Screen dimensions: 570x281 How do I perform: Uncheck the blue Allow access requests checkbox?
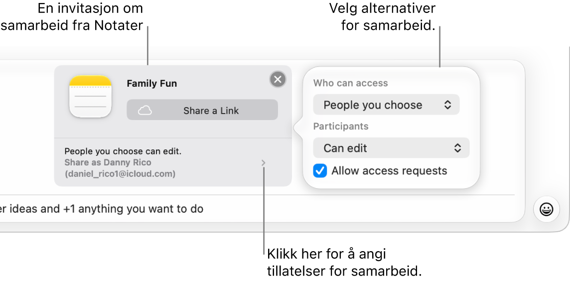click(x=320, y=171)
